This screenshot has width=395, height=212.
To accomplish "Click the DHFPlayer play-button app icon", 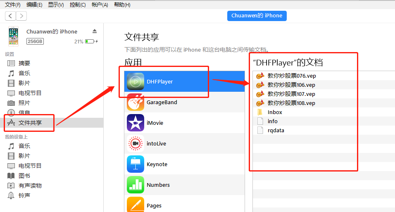I will (136, 81).
